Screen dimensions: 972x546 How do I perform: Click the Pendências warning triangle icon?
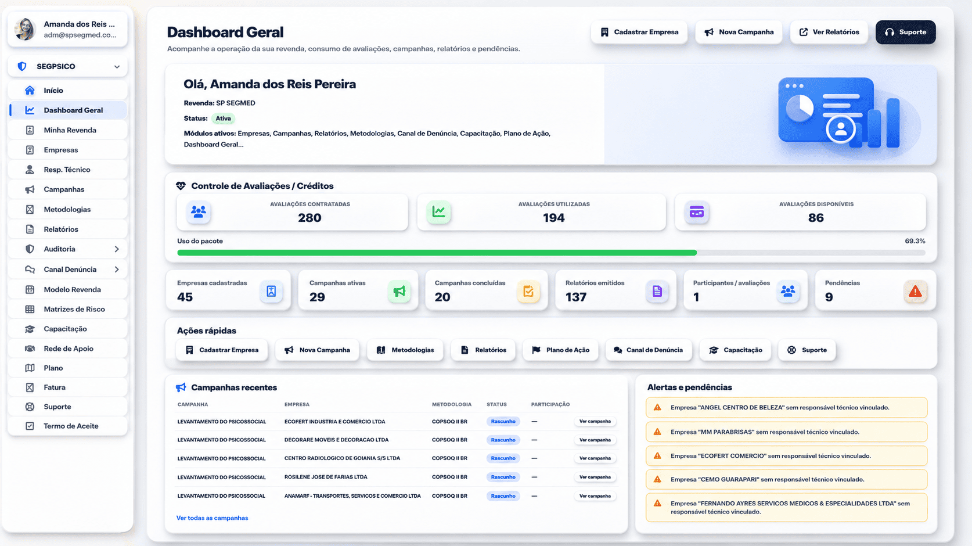[x=915, y=291]
